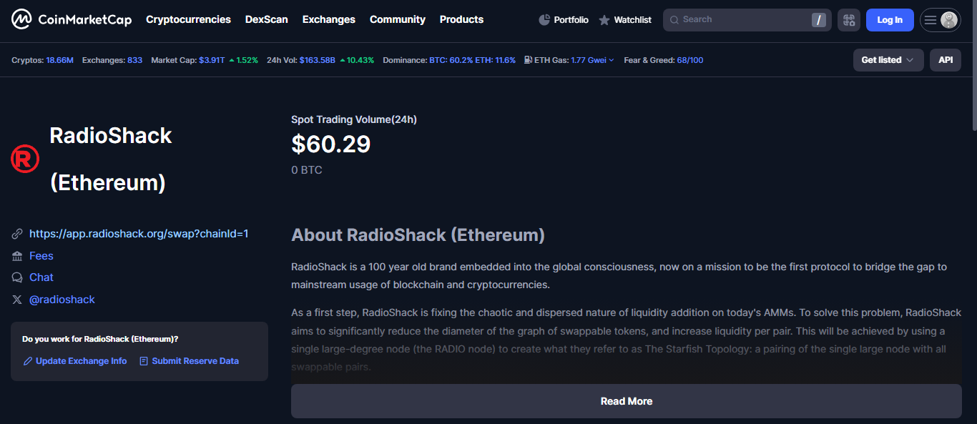977x424 pixels.
Task: Open the Exchanges menu
Action: (329, 19)
